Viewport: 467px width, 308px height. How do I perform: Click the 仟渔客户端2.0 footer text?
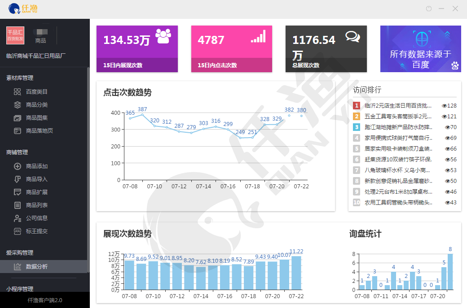pyautogui.click(x=44, y=300)
